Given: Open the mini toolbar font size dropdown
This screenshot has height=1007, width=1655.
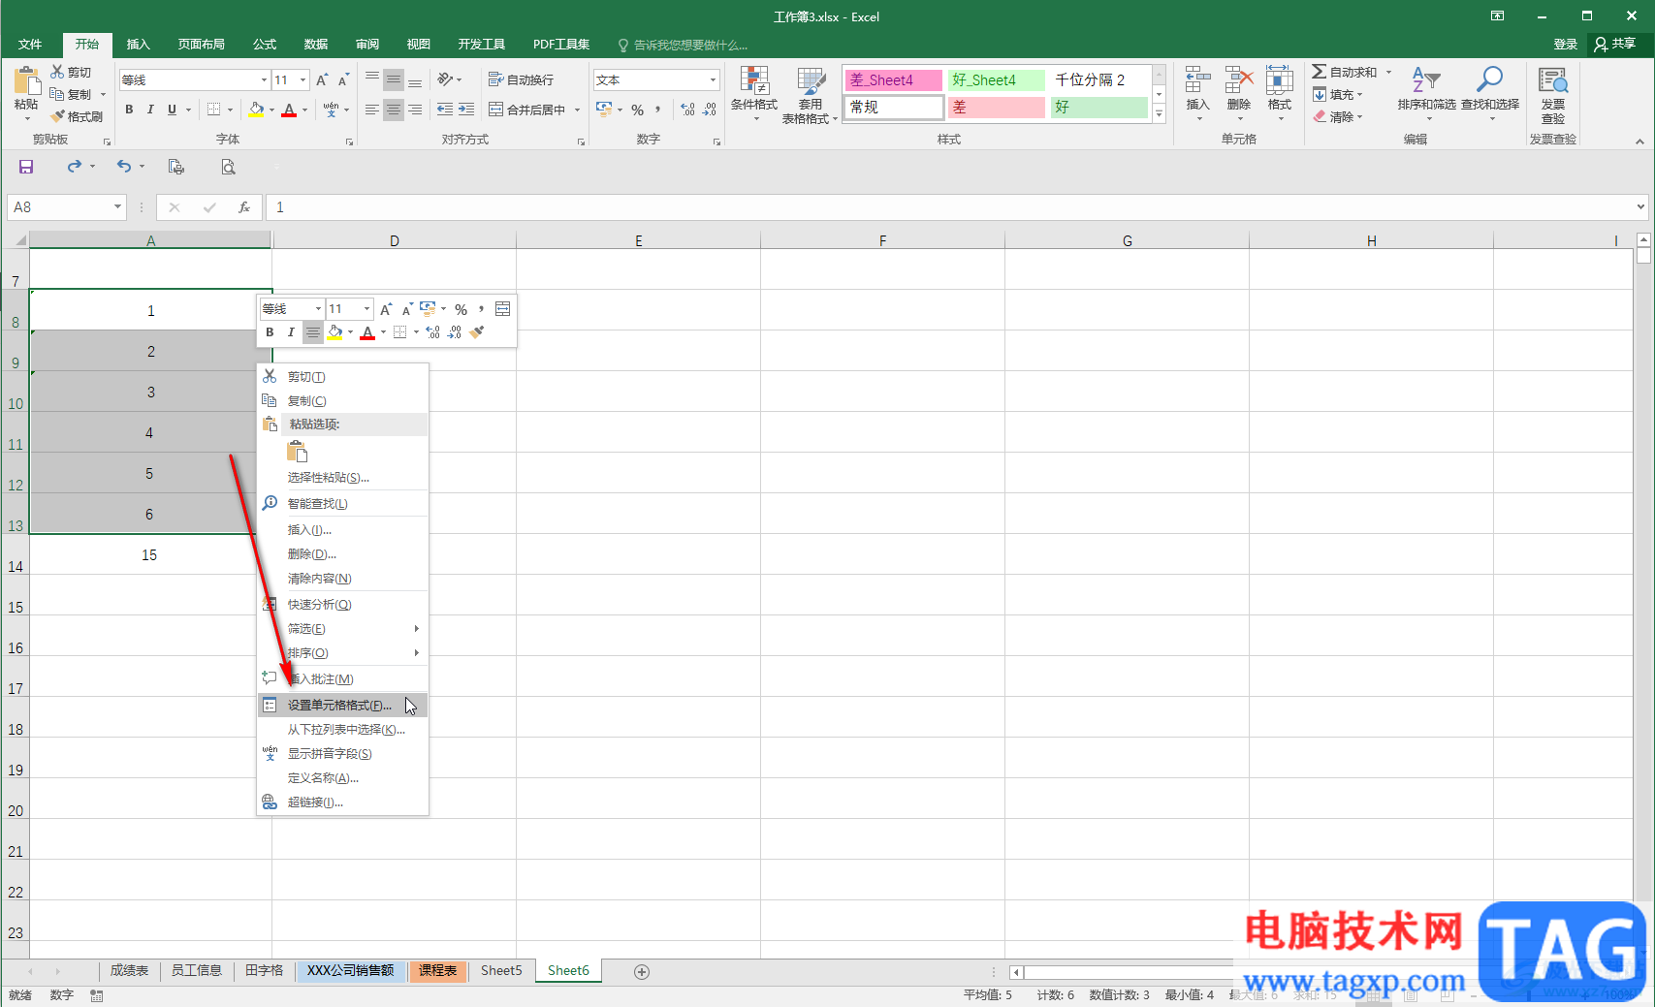Looking at the screenshot, I should 366,309.
